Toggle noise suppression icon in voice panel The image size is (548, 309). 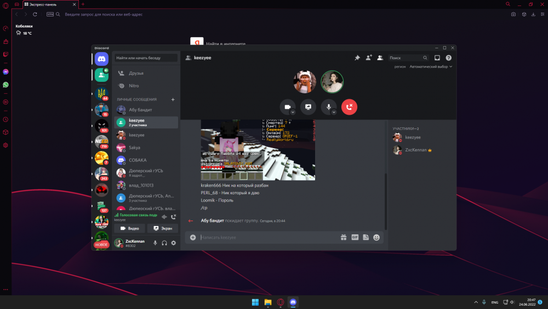coord(164,217)
